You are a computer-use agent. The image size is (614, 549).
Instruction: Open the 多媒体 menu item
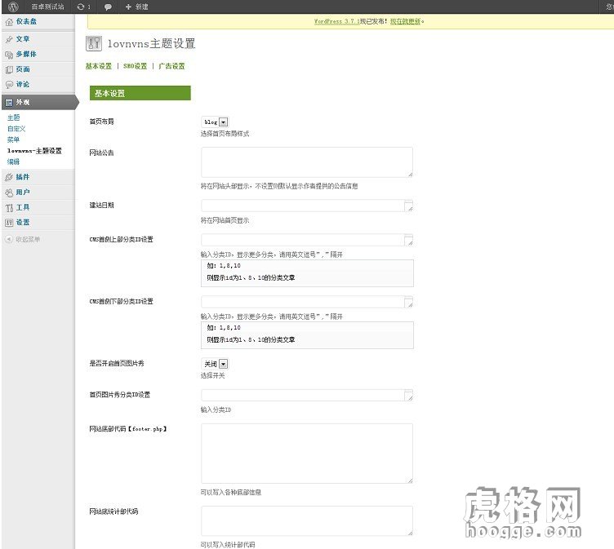26,54
